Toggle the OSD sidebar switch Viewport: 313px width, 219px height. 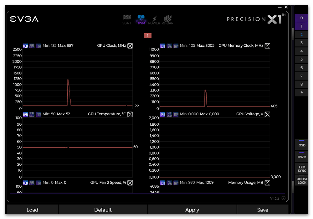(x=302, y=144)
